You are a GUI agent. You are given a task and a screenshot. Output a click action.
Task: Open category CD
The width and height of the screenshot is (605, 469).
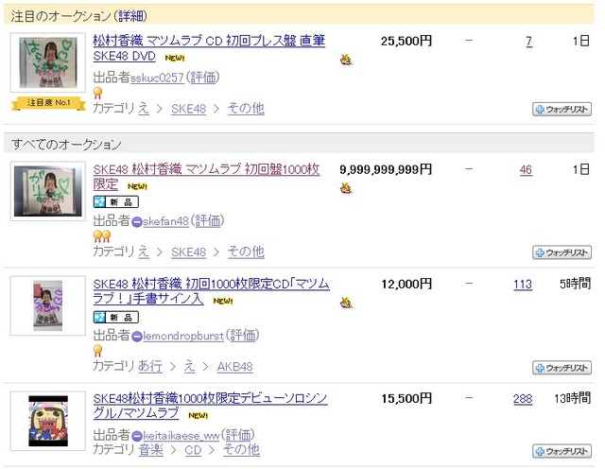[x=193, y=450]
